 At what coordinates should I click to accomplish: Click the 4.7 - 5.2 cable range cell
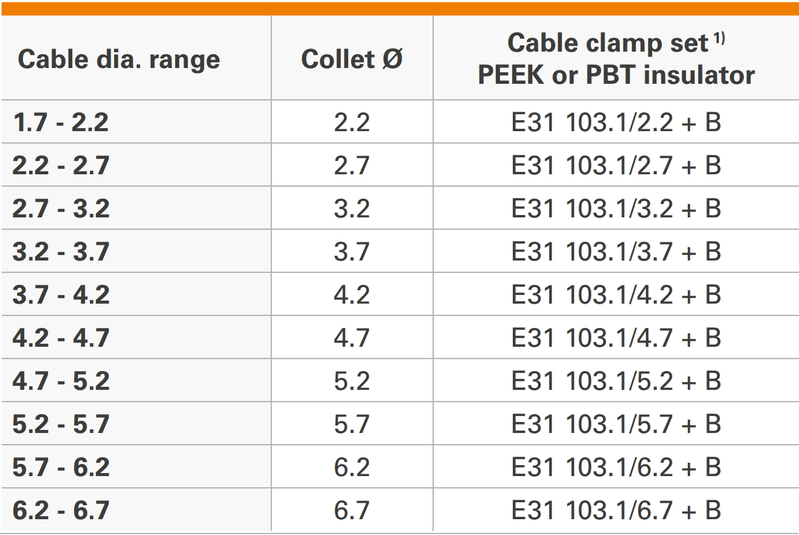[x=61, y=381]
